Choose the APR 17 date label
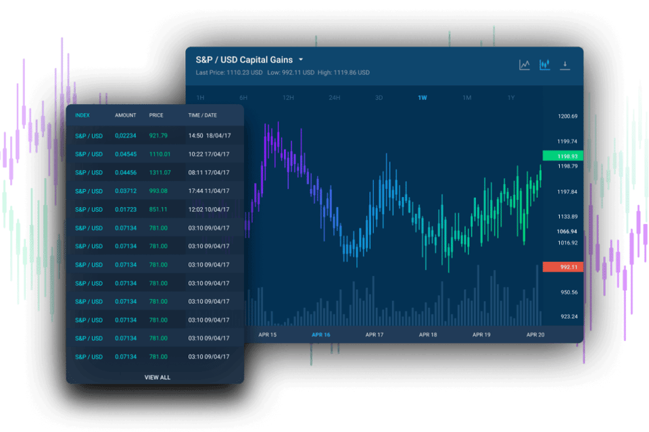This screenshot has height=432, width=649. tap(374, 335)
